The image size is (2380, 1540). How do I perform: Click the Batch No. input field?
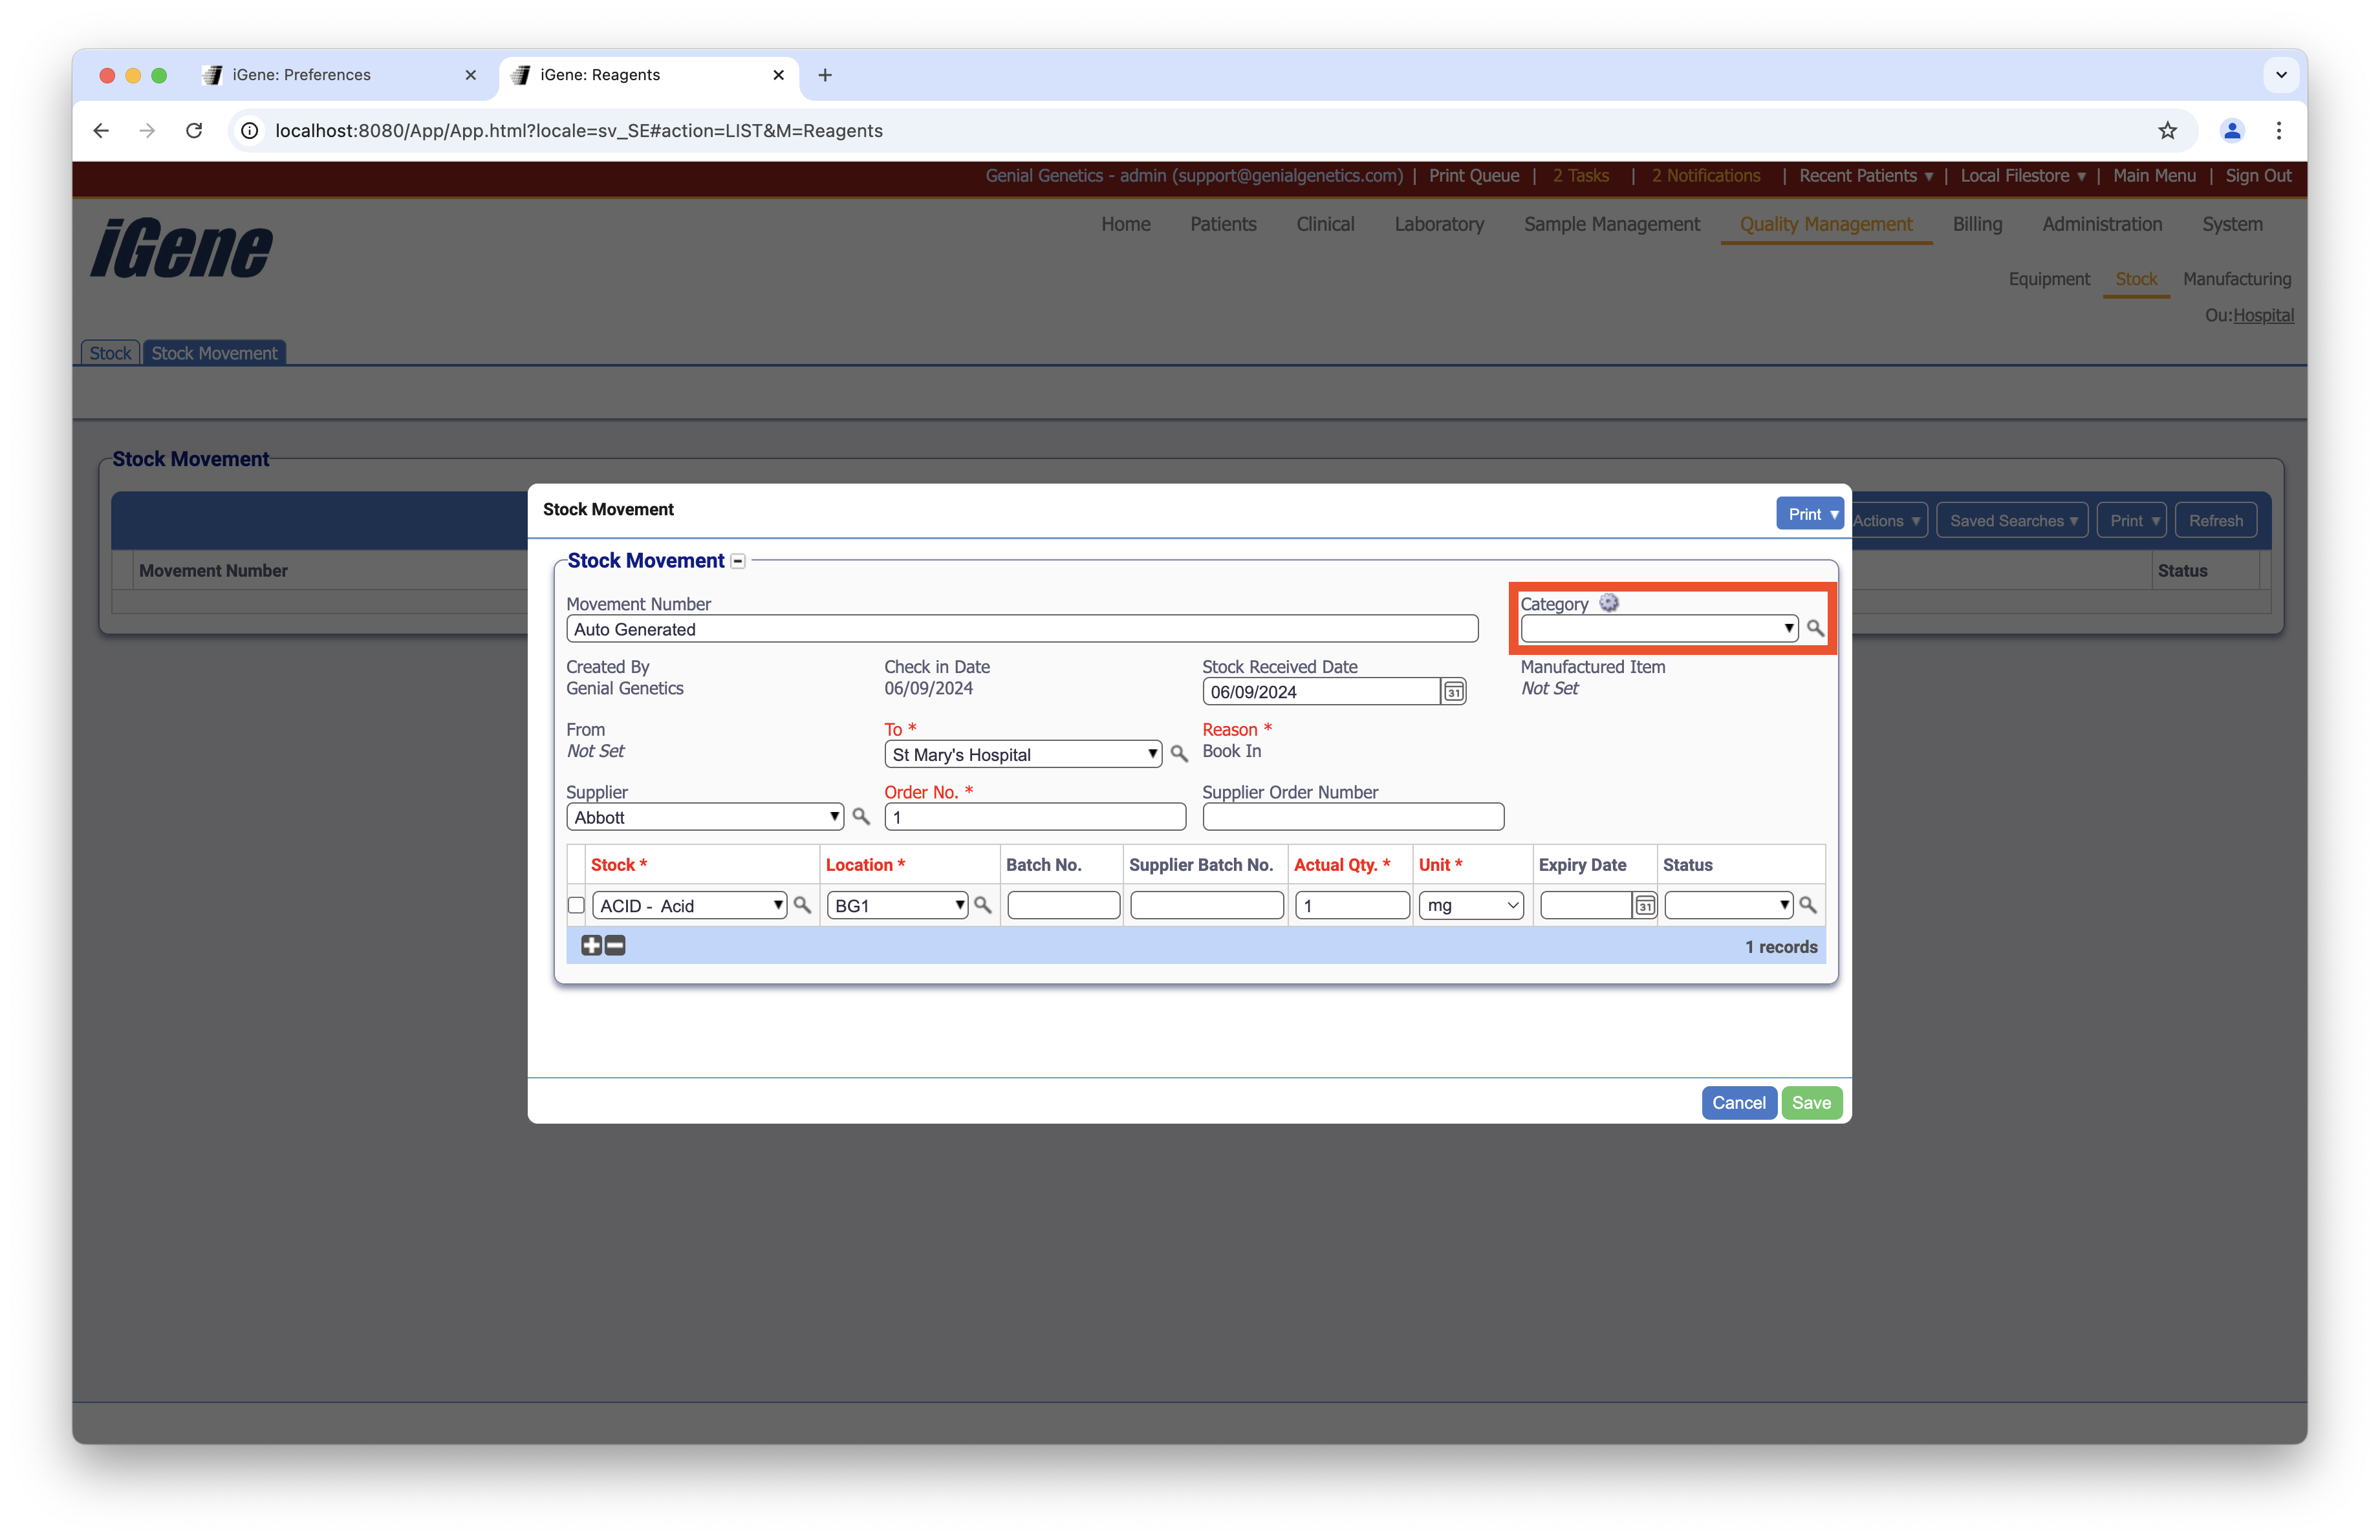(1063, 905)
